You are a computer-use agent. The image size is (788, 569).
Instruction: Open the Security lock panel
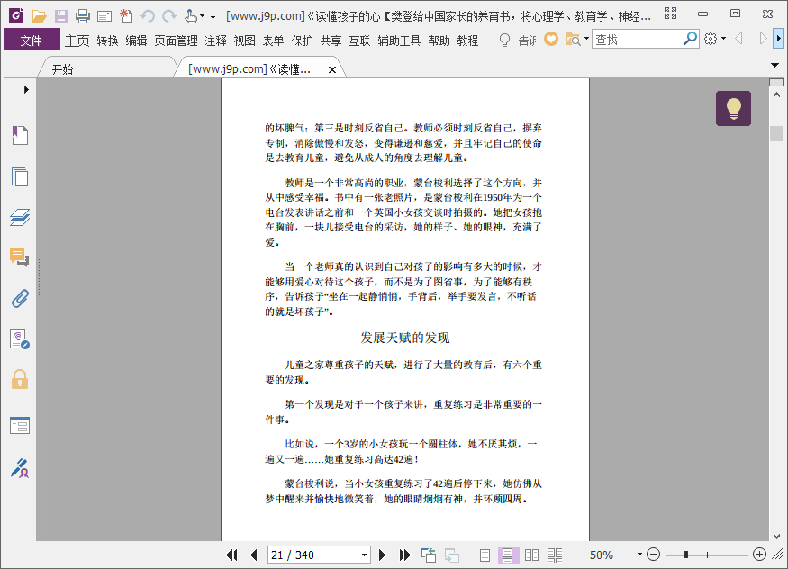pos(20,380)
